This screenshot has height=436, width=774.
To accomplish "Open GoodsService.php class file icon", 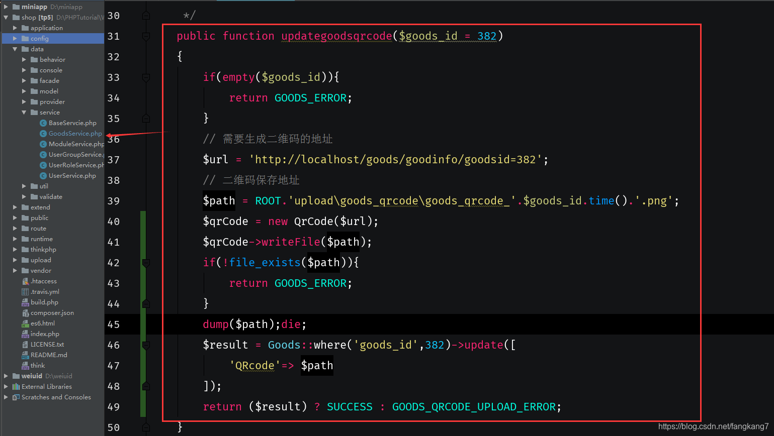I will 43,134.
